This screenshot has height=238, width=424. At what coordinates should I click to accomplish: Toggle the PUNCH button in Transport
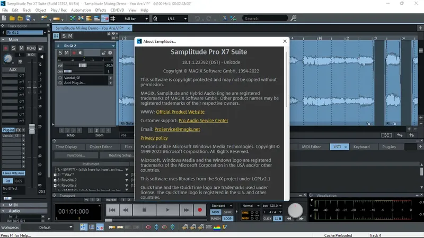(216, 218)
